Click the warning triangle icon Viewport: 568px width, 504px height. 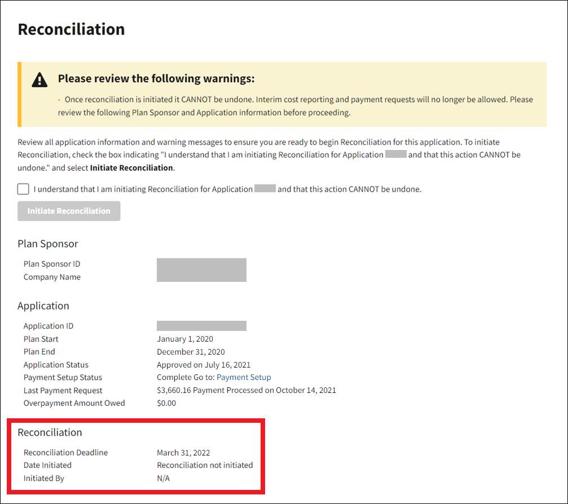point(39,80)
